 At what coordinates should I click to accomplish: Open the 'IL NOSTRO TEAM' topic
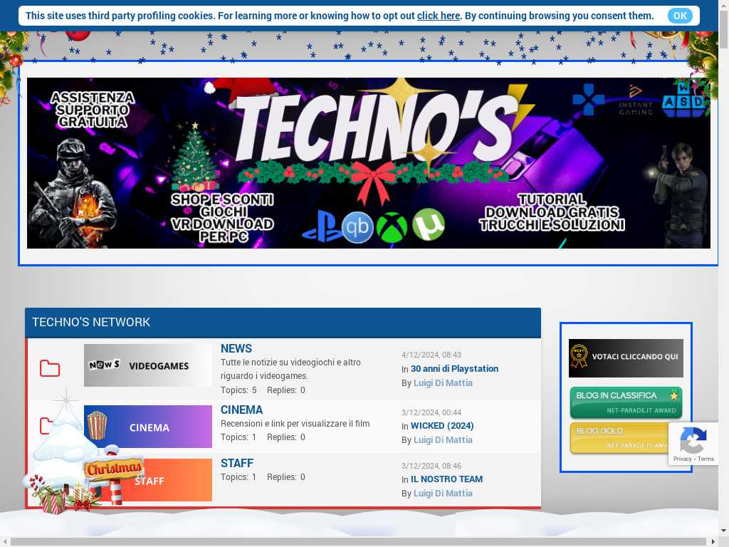click(x=447, y=479)
